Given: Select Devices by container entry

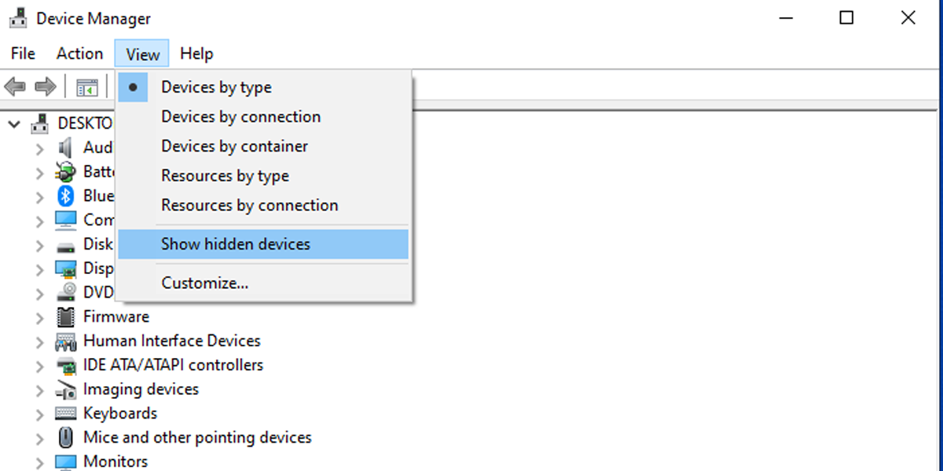Looking at the screenshot, I should tap(234, 146).
